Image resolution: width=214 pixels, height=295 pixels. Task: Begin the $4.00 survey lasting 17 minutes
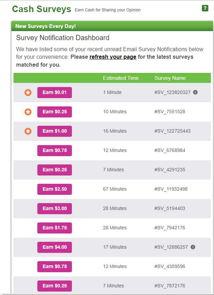coord(54,247)
